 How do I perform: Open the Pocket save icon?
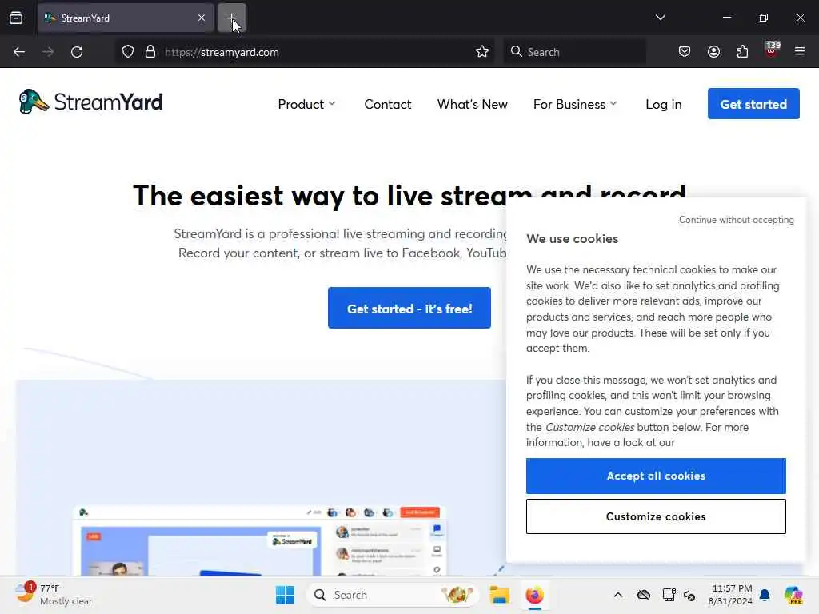[685, 52]
